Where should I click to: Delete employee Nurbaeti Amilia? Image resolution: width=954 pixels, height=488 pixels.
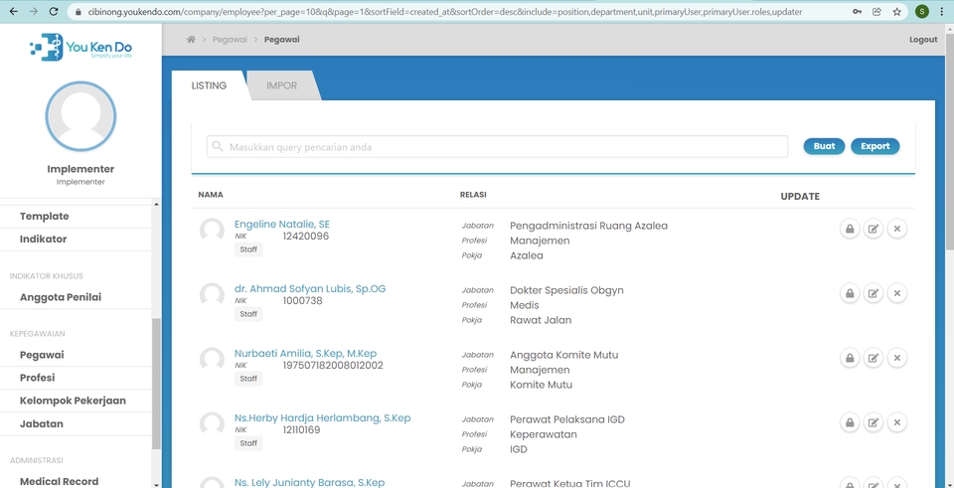point(896,358)
